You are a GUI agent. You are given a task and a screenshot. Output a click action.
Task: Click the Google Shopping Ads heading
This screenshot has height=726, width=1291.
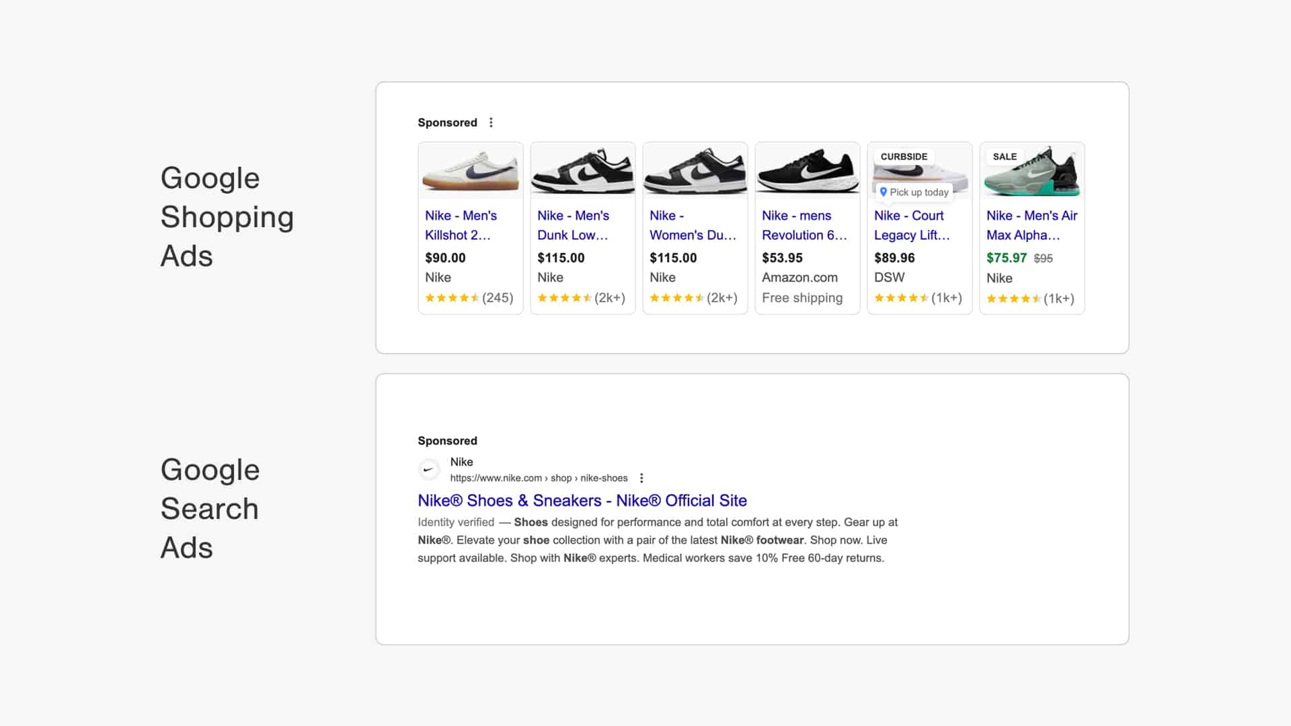[227, 217]
